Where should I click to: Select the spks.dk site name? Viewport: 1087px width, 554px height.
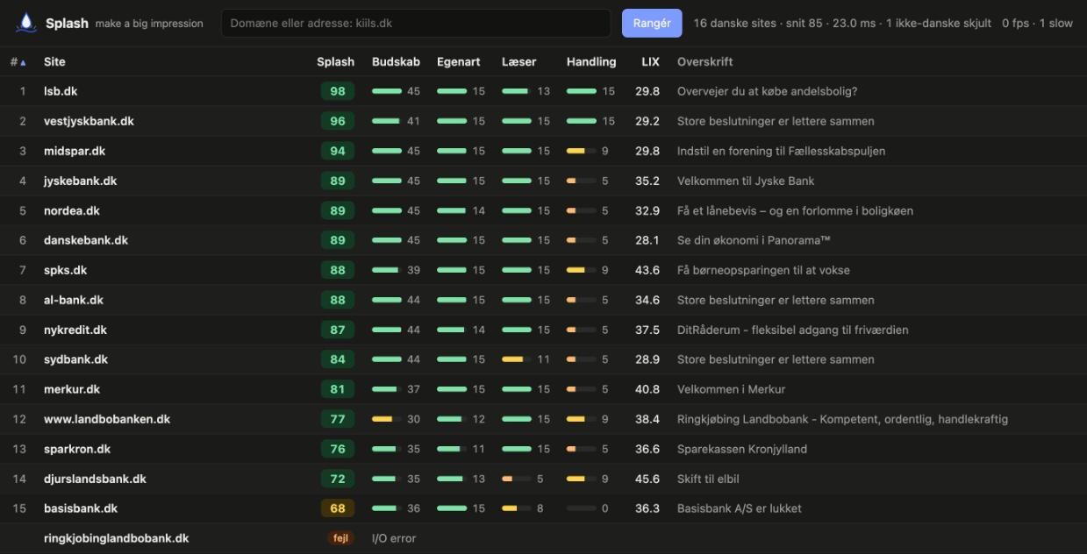65,270
